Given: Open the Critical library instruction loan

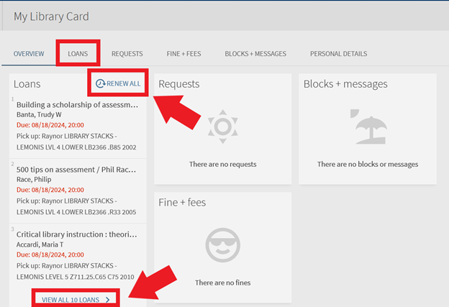Looking at the screenshot, I should (x=76, y=233).
